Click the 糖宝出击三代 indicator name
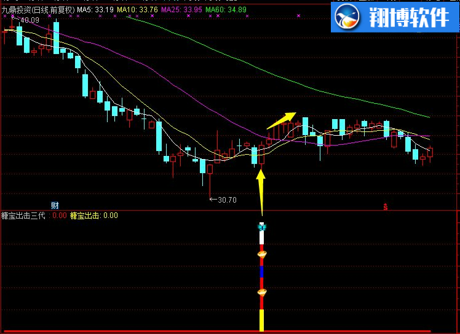 point(23,216)
